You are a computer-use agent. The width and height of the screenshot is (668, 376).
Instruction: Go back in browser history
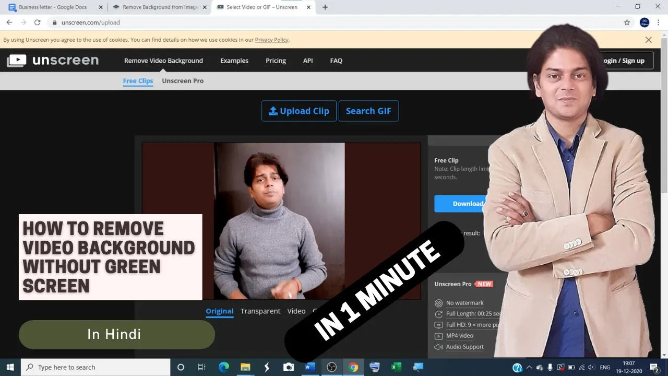click(x=9, y=22)
